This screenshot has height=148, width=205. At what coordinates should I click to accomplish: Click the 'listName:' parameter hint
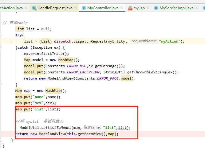coord(93,127)
